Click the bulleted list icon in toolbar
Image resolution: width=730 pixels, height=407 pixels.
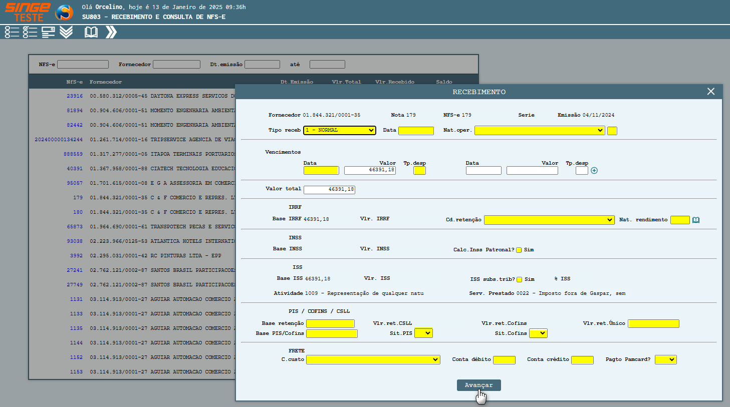point(12,32)
